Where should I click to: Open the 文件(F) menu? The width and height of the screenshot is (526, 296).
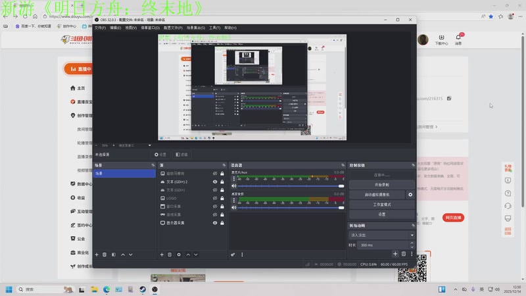(x=100, y=28)
